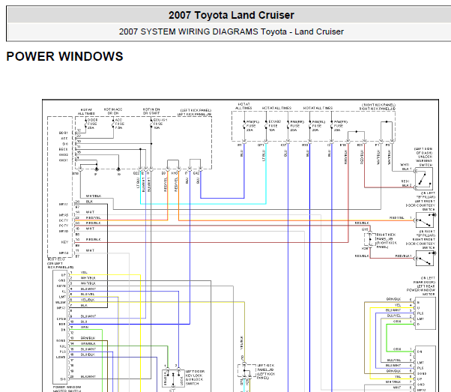Click the "RED/YEL" wire label at pin 22
Screen dimensions: 451x392
pos(93,217)
